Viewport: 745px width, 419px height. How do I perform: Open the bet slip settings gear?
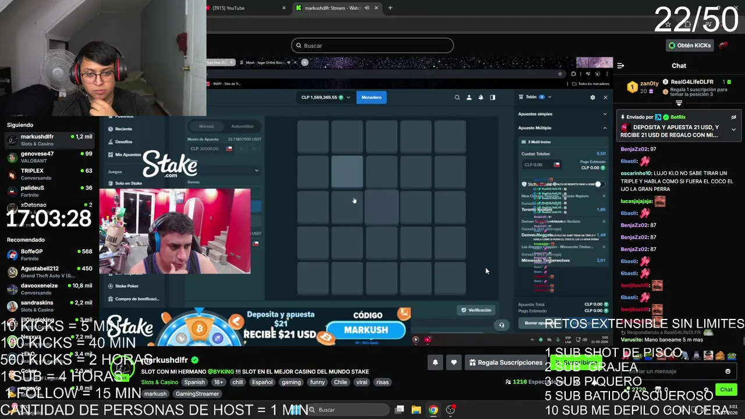point(593,97)
